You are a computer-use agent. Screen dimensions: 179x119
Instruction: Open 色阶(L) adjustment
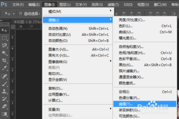145,26
